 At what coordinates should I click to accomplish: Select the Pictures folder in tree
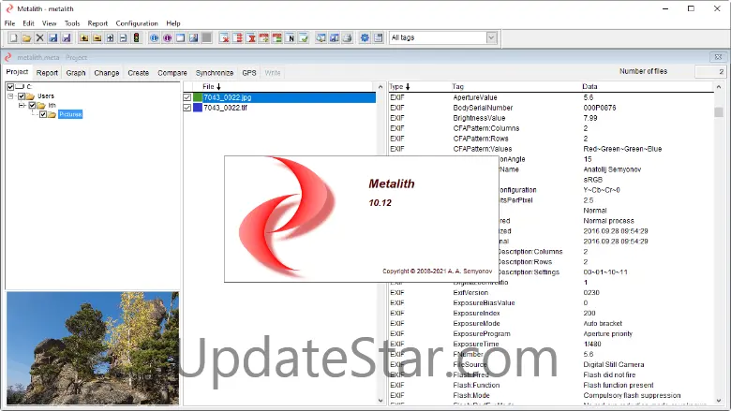coord(70,114)
